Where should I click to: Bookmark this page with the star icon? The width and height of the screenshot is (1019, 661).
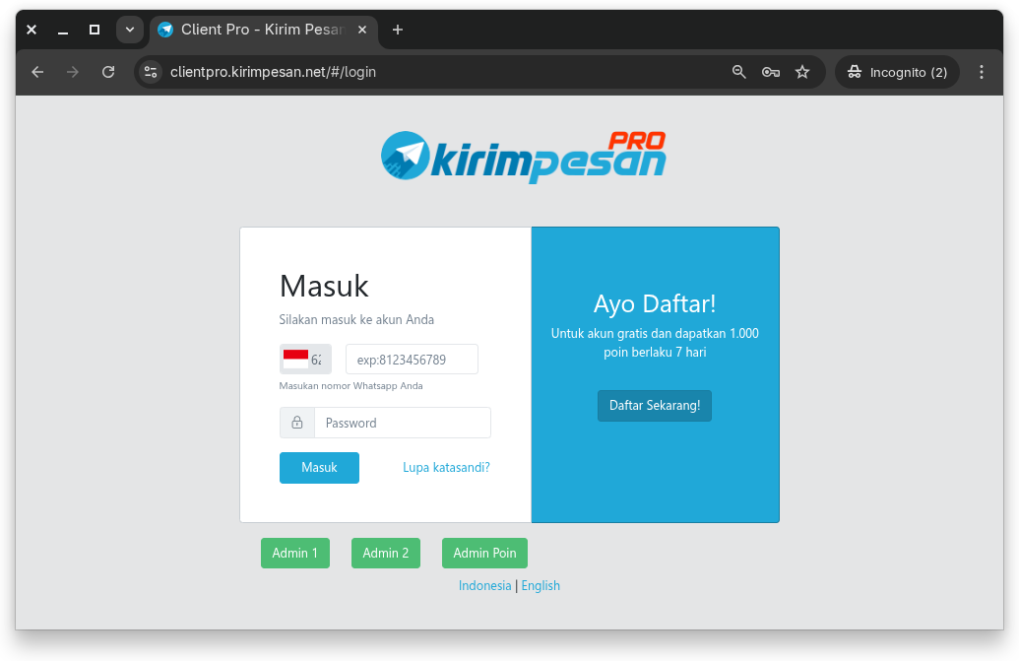point(802,72)
